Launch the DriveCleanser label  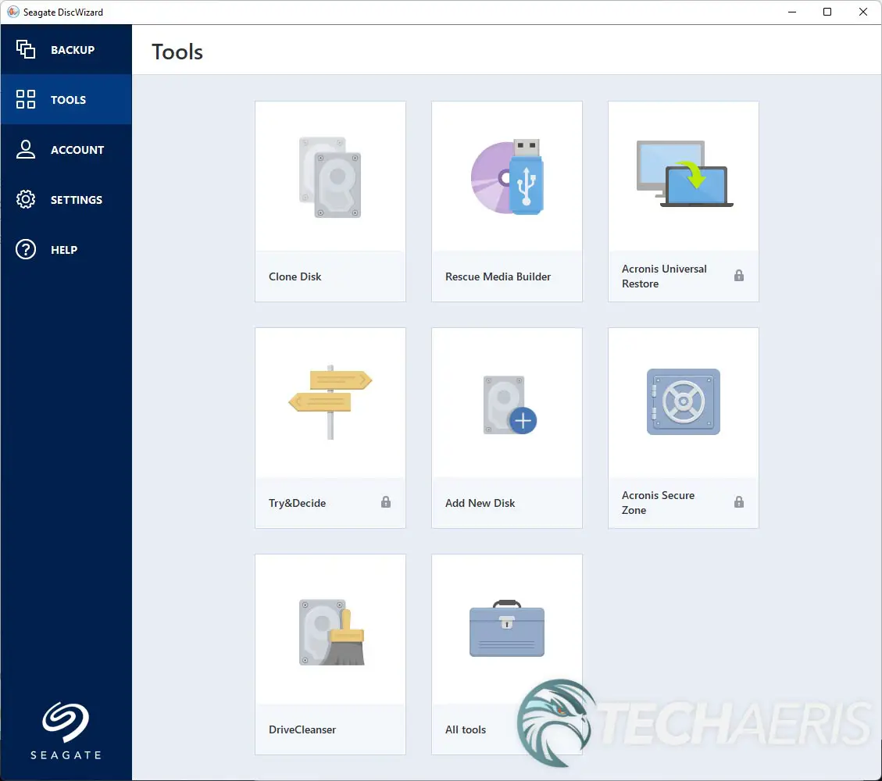point(302,729)
